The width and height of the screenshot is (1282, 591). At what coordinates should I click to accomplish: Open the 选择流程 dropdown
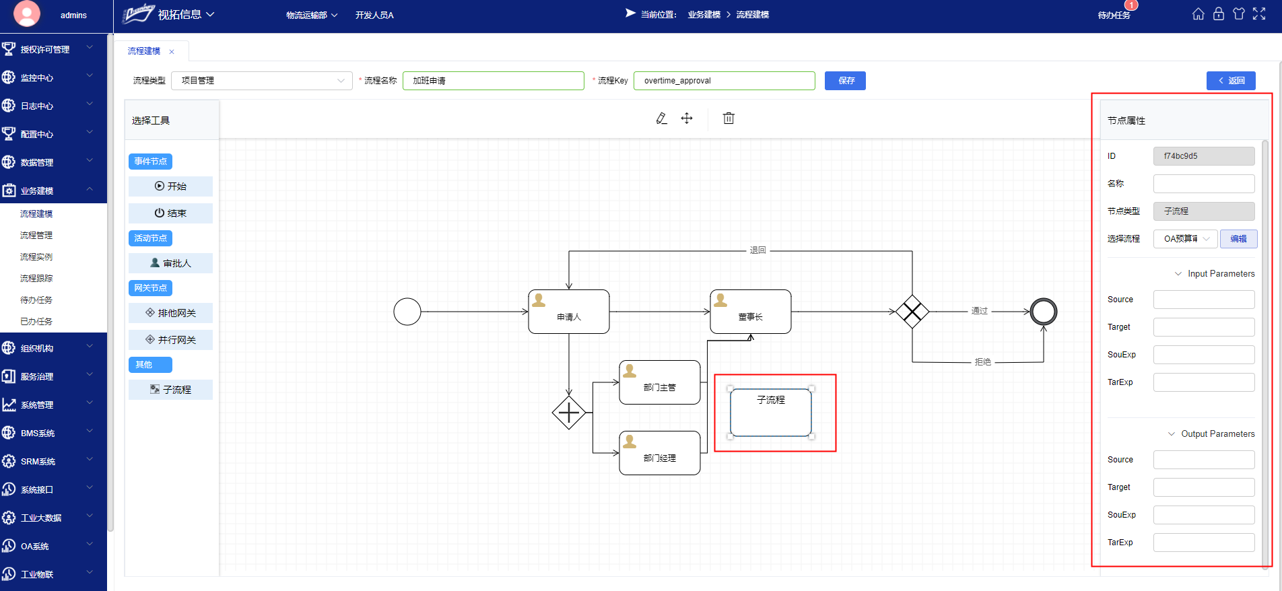(1185, 239)
